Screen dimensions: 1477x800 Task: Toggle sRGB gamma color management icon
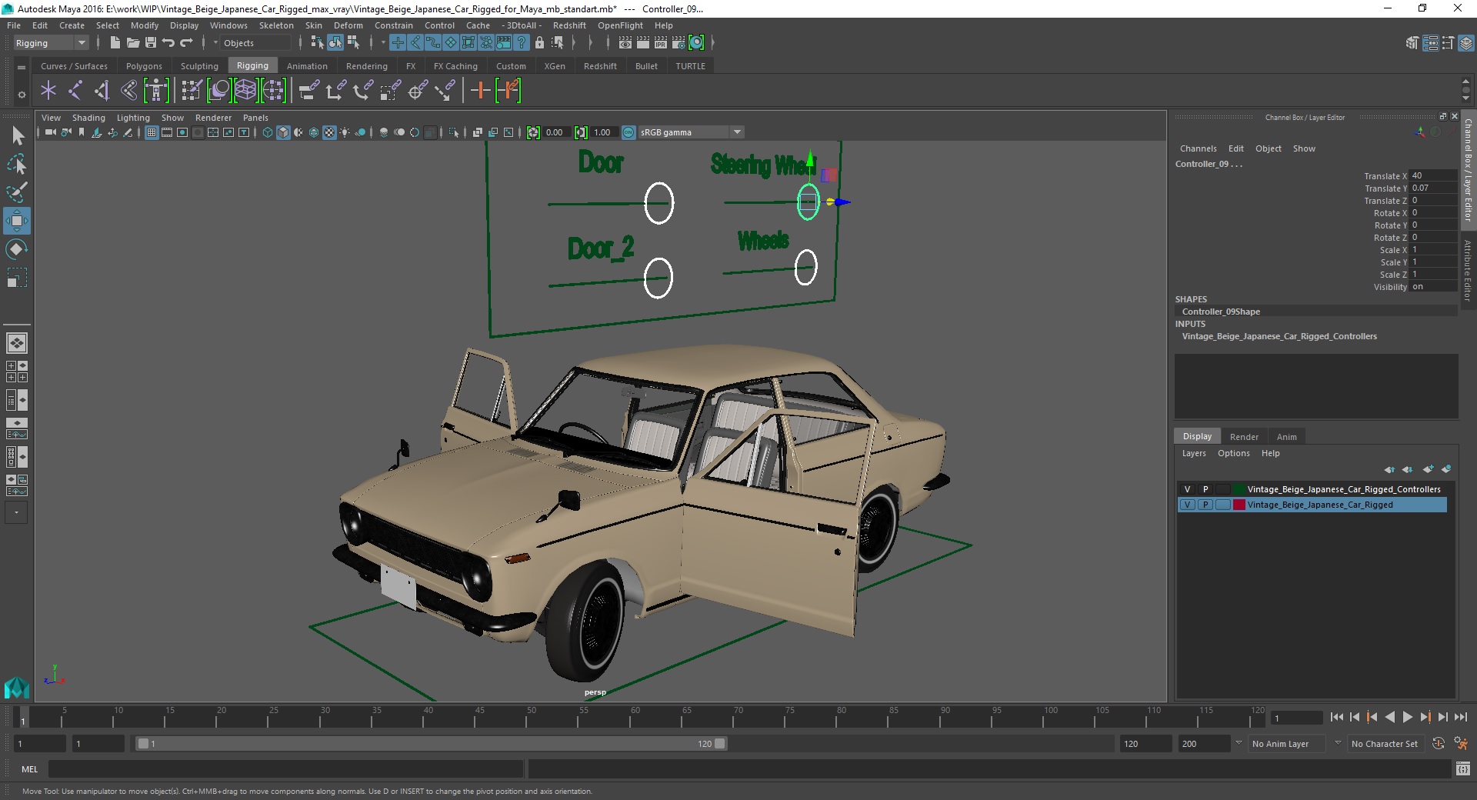tap(628, 132)
